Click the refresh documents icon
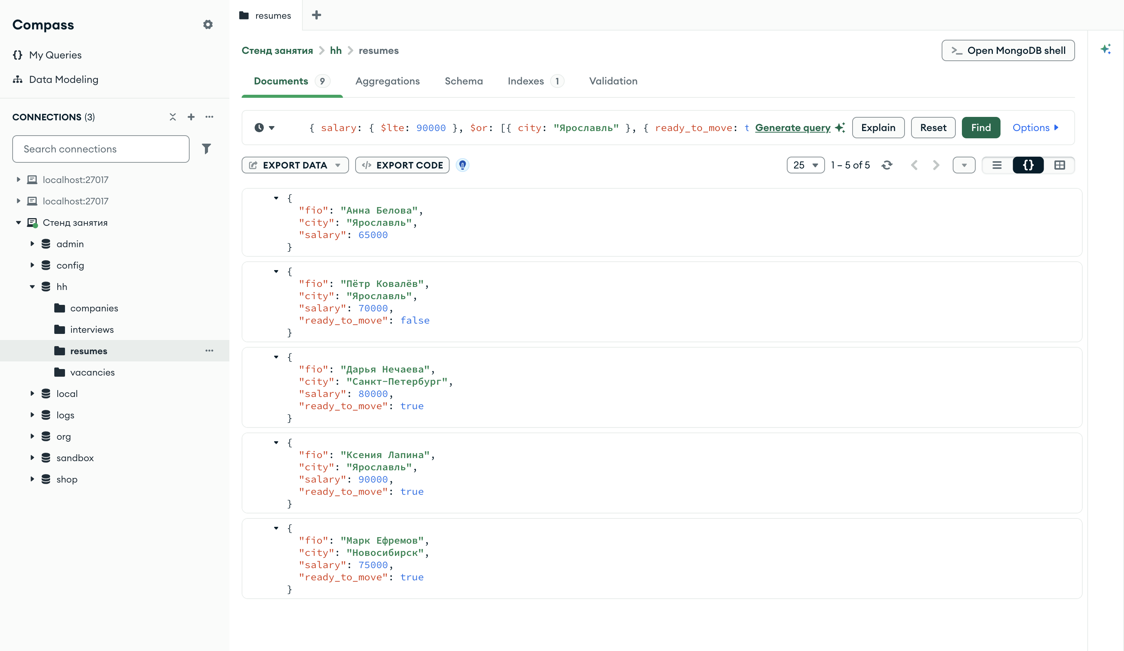Screen dimensions: 1124x651 point(887,165)
